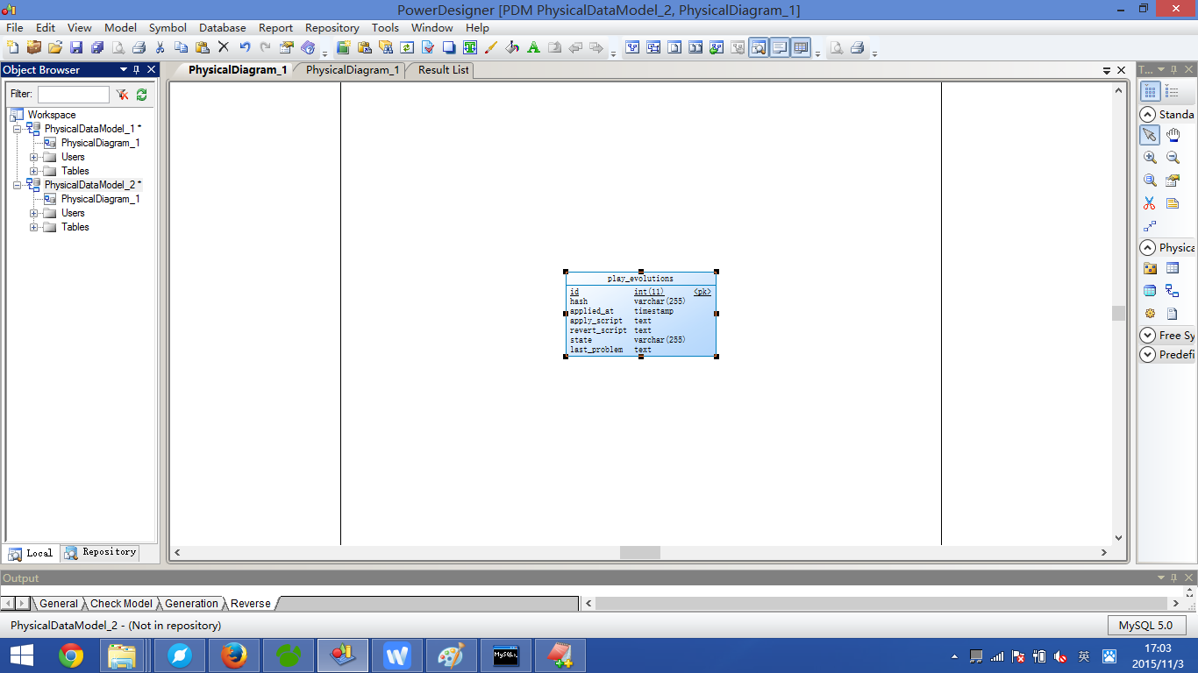1198x673 pixels.
Task: Click the play_evolutions table symbol title
Action: [640, 279]
